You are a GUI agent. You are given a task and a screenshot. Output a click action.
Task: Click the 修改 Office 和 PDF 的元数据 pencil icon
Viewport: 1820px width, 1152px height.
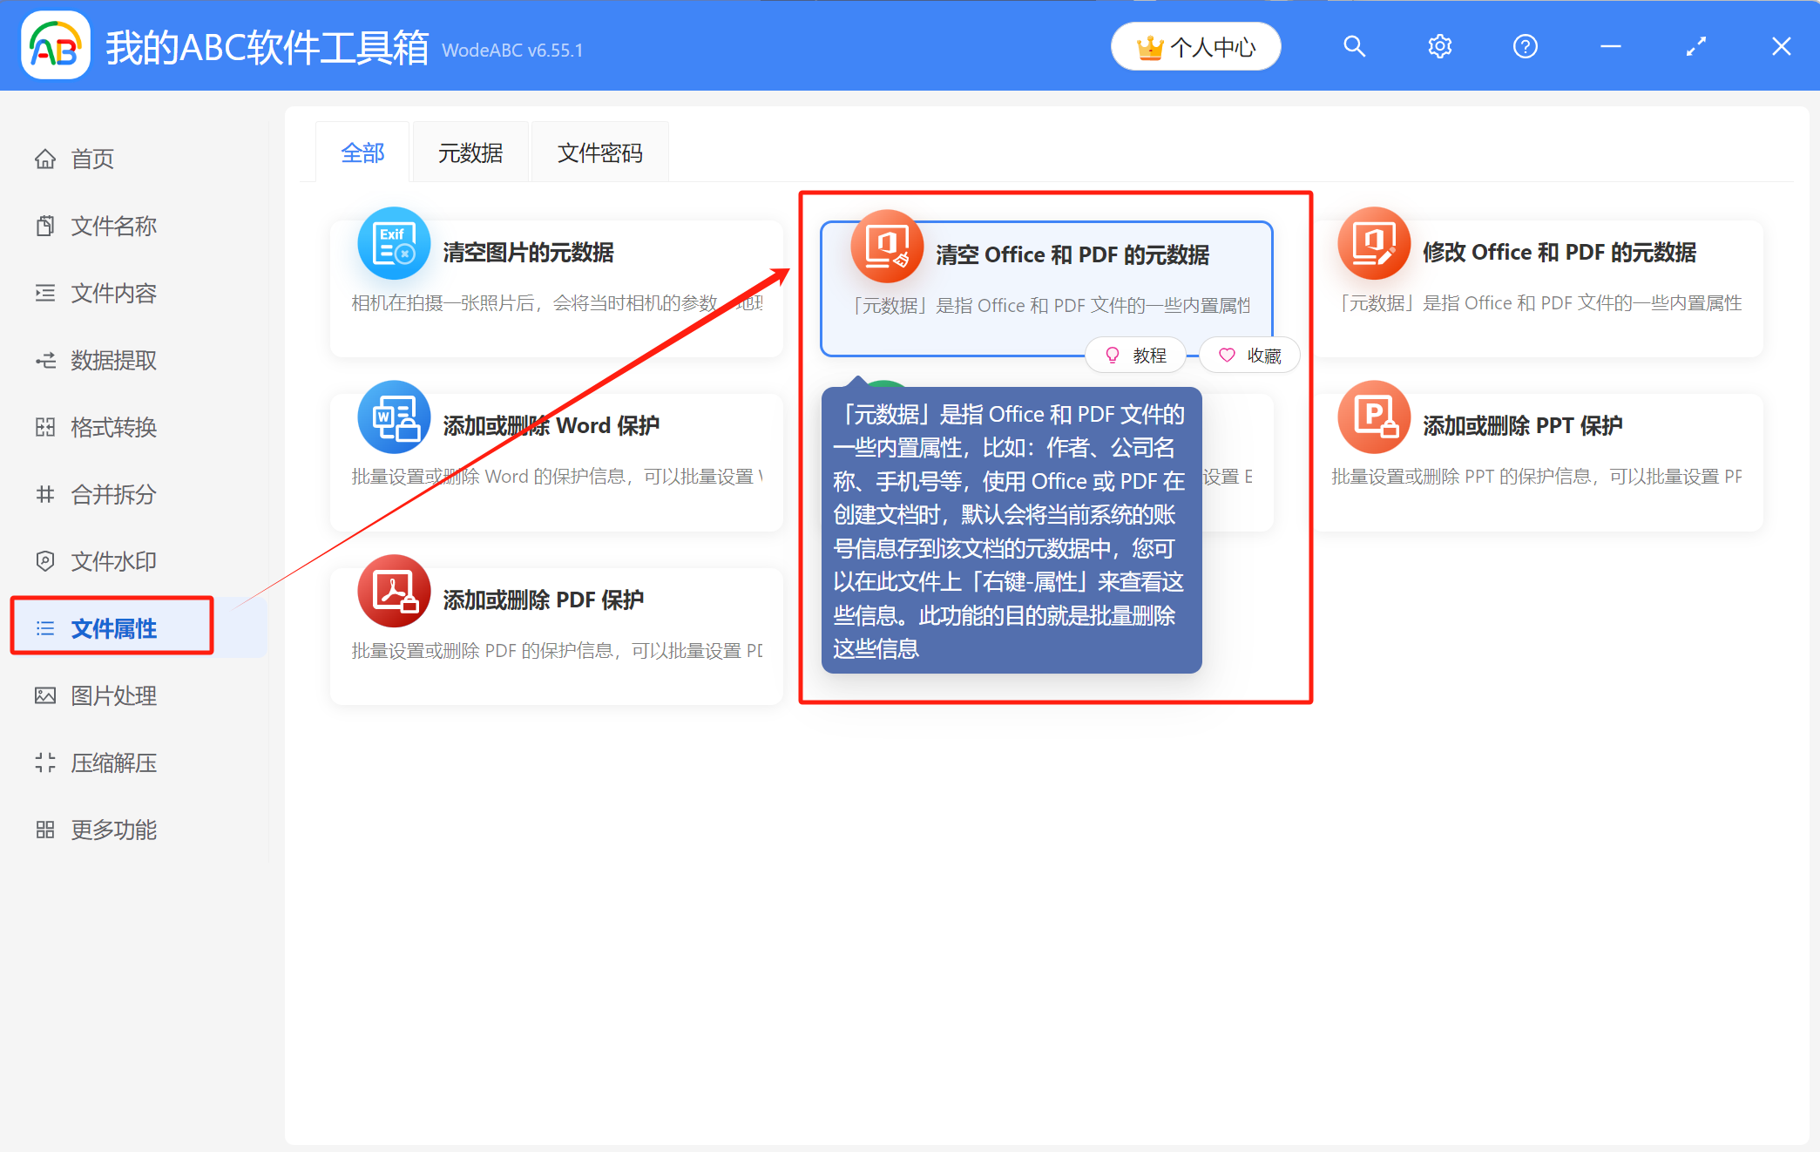point(1374,245)
